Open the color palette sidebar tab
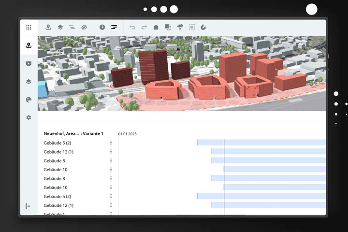 pyautogui.click(x=29, y=100)
